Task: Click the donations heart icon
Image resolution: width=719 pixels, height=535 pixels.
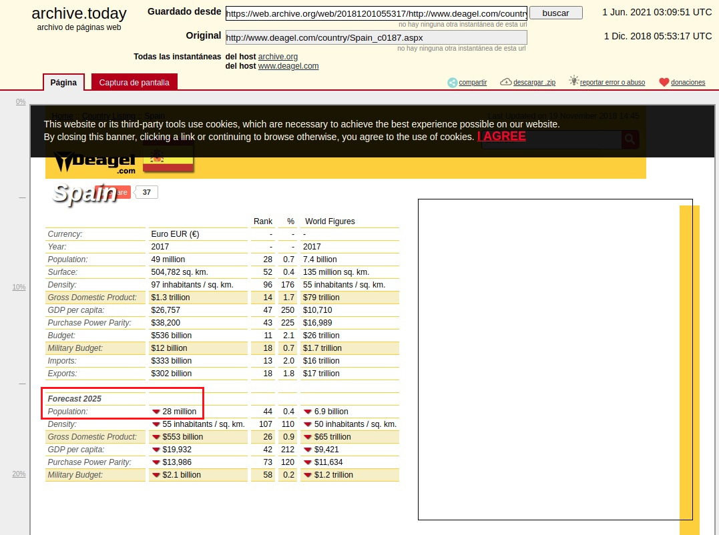Action: [664, 82]
